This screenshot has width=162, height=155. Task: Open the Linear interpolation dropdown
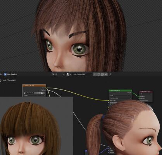tap(34, 95)
